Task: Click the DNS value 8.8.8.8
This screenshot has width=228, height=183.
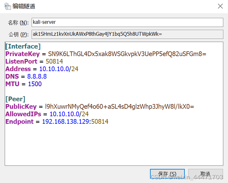Action: [37, 76]
